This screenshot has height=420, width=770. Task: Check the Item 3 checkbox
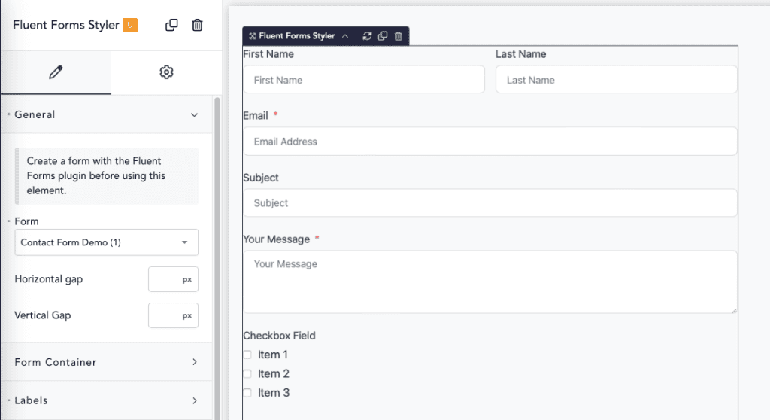coord(247,392)
